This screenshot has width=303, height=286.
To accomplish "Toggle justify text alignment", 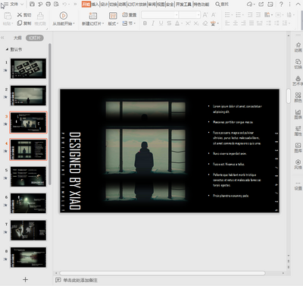I will click(x=251, y=24).
